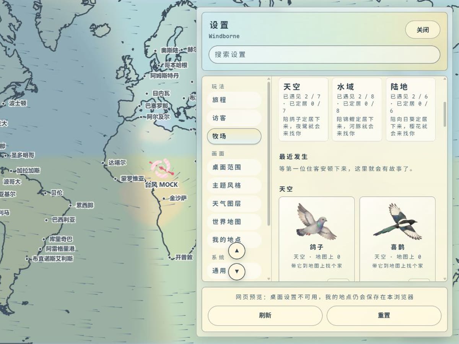
Task: Click the 阿姆斯特丹 city label on map
Action: point(164,76)
